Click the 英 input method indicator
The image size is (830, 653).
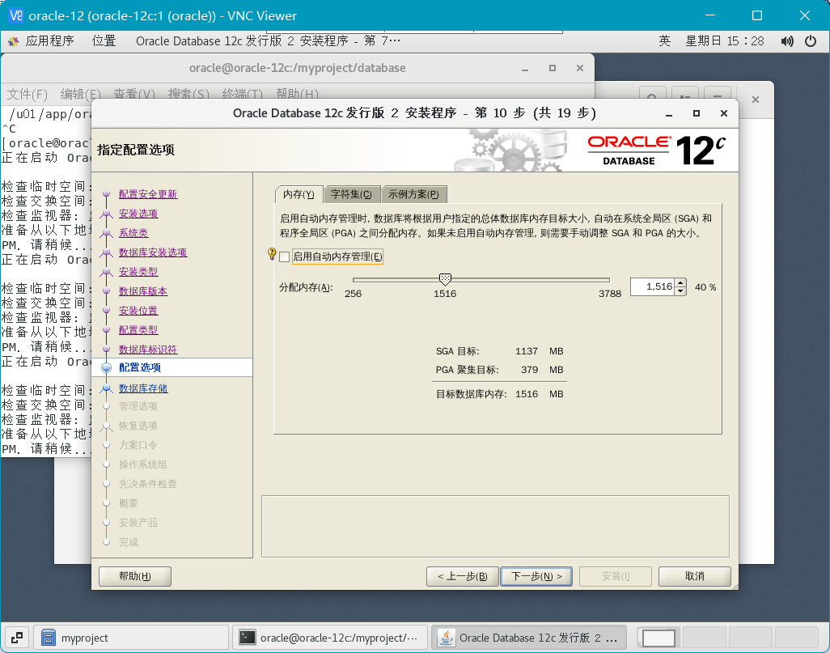point(664,40)
